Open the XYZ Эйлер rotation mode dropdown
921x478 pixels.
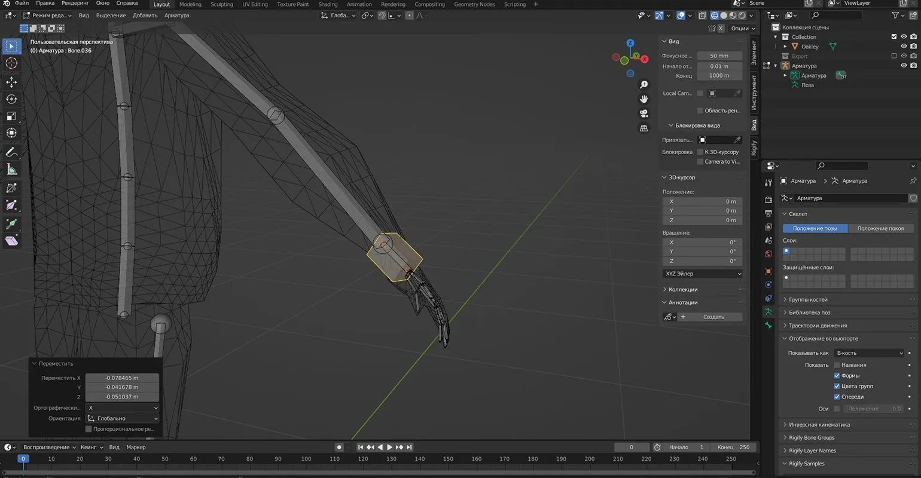click(702, 274)
